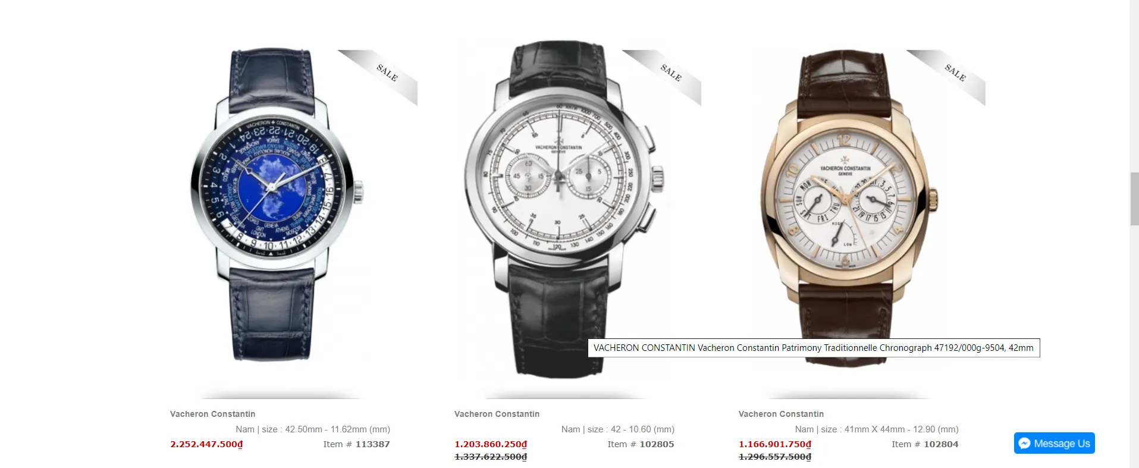Click Vacheron Constantin brand above item 102804
The image size is (1139, 468).
781,414
